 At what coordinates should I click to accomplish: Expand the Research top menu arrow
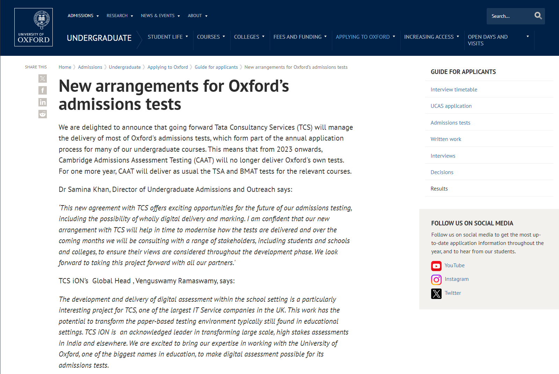[132, 16]
